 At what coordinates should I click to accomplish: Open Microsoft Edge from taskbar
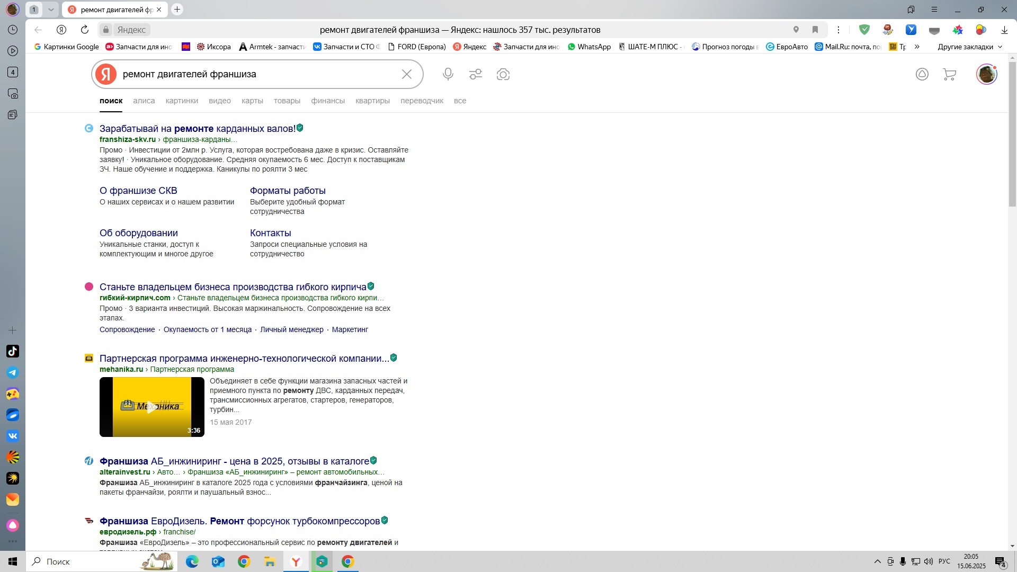192,561
